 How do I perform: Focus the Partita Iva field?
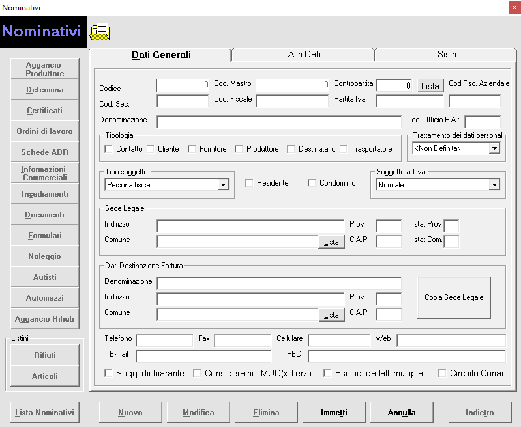409,101
